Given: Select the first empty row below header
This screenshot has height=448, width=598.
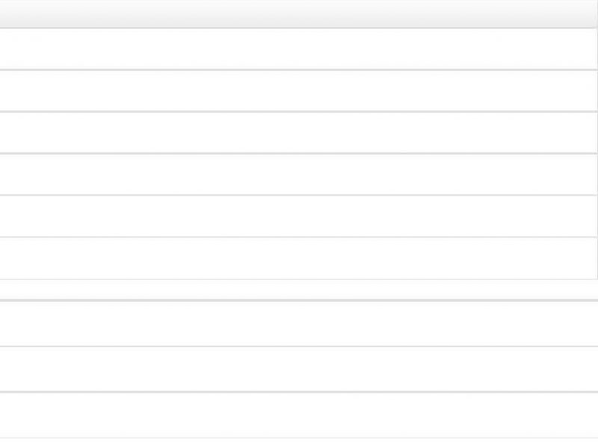Looking at the screenshot, I should tap(298, 49).
